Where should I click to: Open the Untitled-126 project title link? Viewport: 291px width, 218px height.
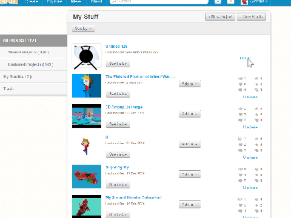[x=116, y=46]
